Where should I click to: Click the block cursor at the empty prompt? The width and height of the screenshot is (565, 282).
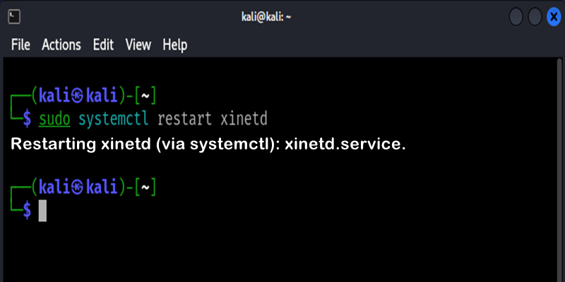(x=42, y=210)
